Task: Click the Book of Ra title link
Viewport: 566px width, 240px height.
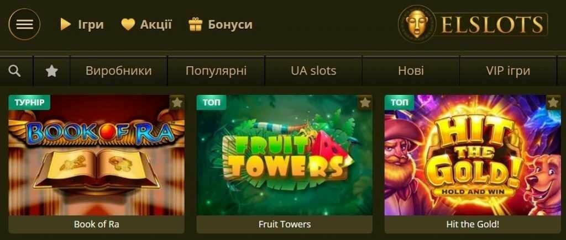Action: pyautogui.click(x=96, y=224)
